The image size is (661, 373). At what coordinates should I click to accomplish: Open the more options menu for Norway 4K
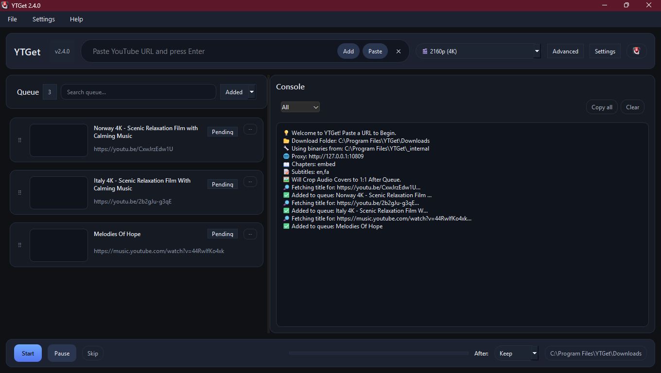[x=250, y=129]
